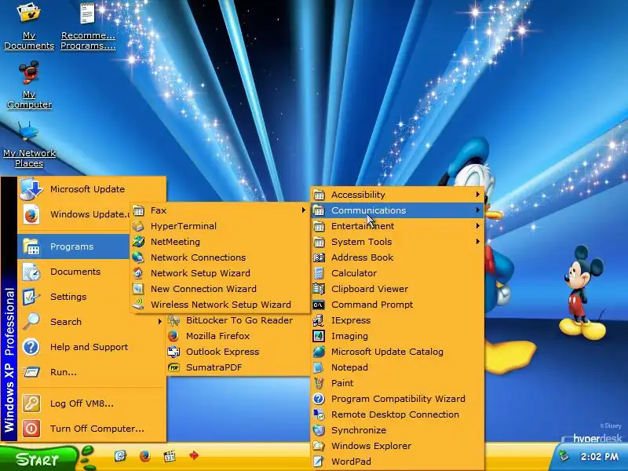
Task: Click the Remote Desktop Connection icon
Action: (x=319, y=414)
